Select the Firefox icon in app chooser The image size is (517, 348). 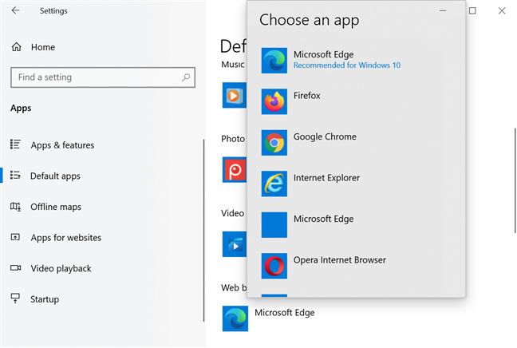click(274, 101)
